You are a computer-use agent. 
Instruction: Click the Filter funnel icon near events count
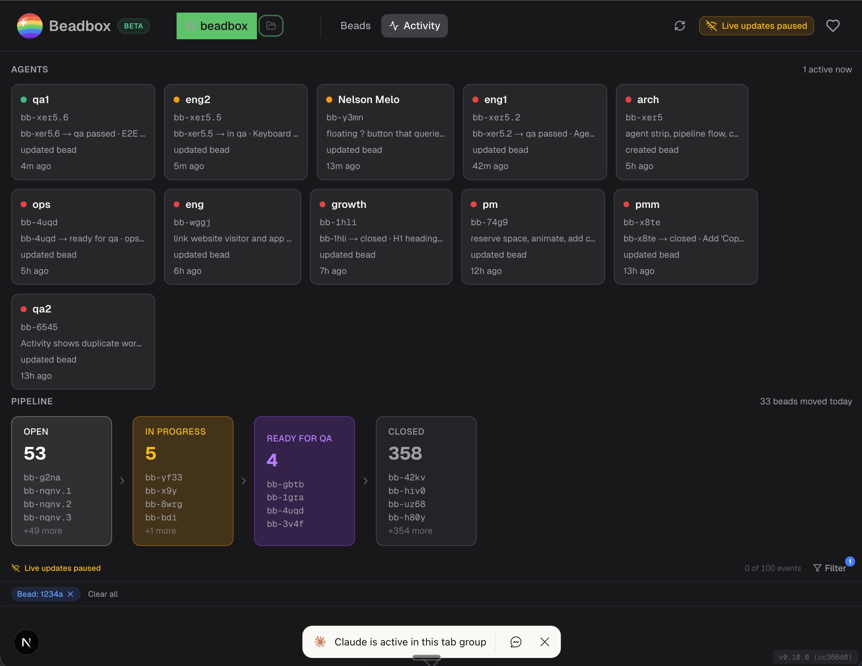pyautogui.click(x=817, y=568)
